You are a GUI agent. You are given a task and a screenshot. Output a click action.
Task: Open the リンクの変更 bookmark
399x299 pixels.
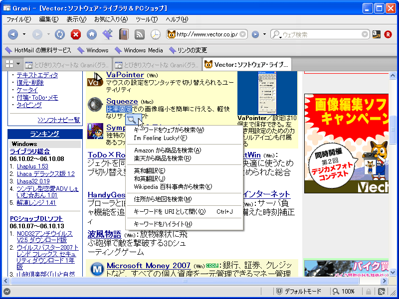tap(188, 50)
